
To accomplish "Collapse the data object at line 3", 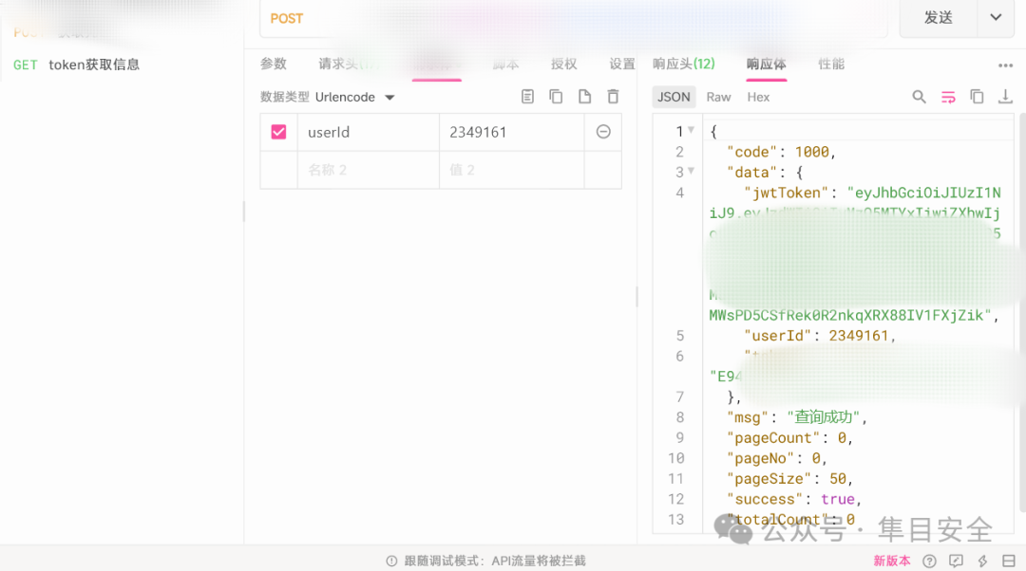I will click(691, 171).
